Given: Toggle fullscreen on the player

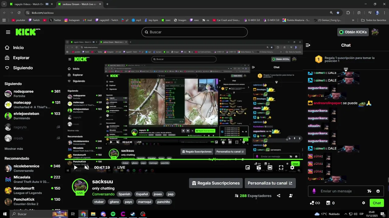Looking at the screenshot, I should pyautogui.click(x=281, y=167).
